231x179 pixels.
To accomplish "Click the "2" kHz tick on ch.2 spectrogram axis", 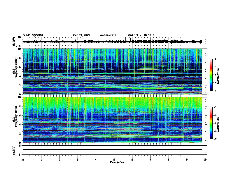I will tap(20, 134).
